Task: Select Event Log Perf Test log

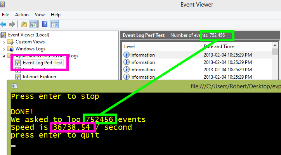Action: (x=42, y=63)
